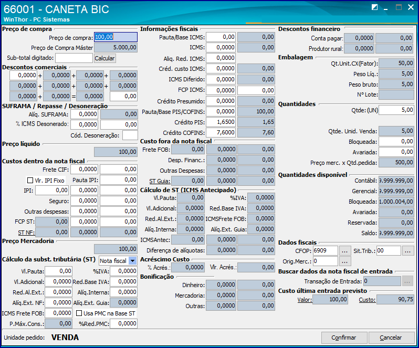Click Crédito PIS percent field 1,6500

pyautogui.click(x=221, y=122)
